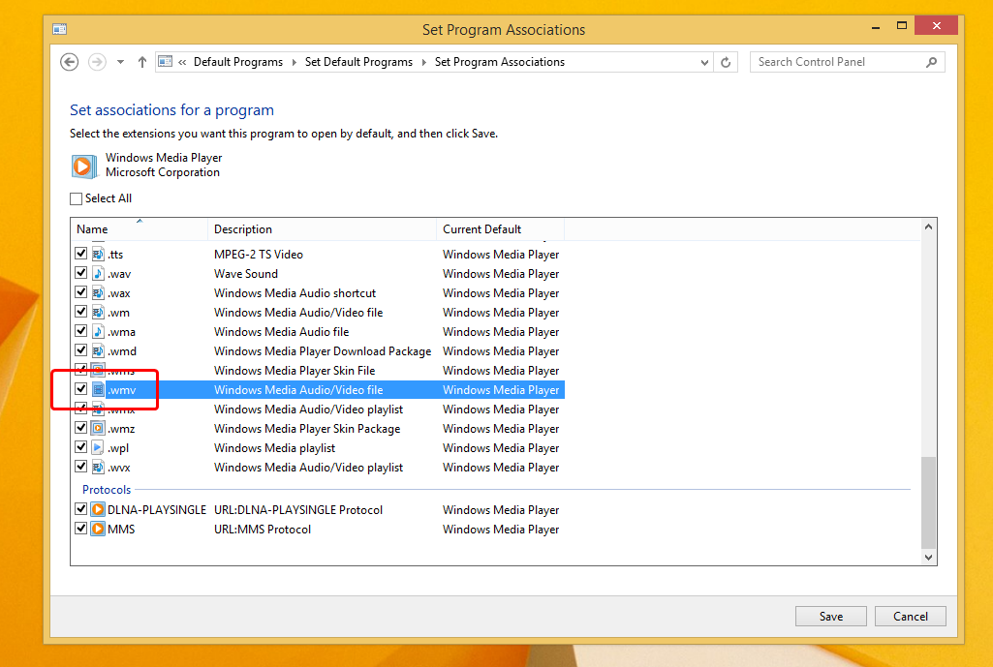This screenshot has height=667, width=993.
Task: Tick the Select All checkbox
Action: click(76, 198)
